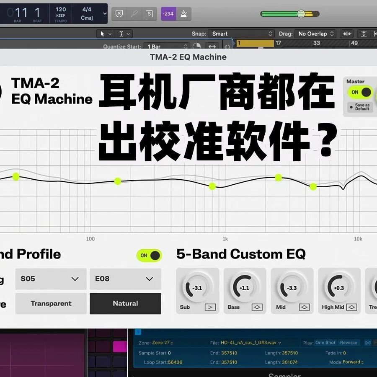Open Quantize Start 1 Bar dropdown
The width and height of the screenshot is (377, 377).
click(x=166, y=46)
